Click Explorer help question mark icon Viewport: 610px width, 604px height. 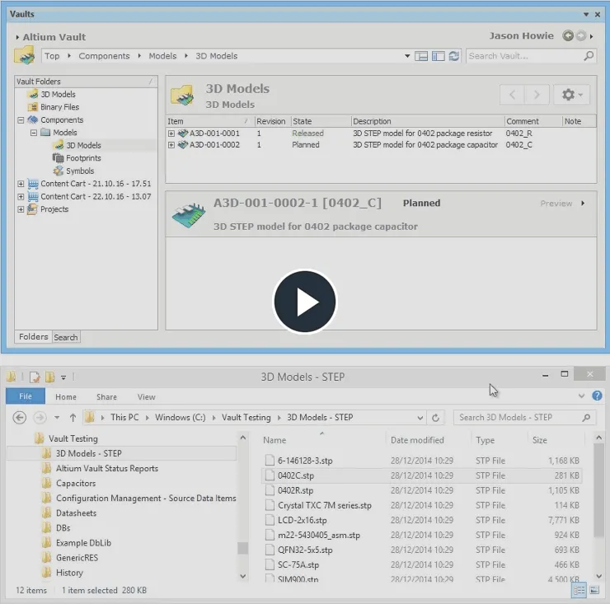click(x=597, y=396)
